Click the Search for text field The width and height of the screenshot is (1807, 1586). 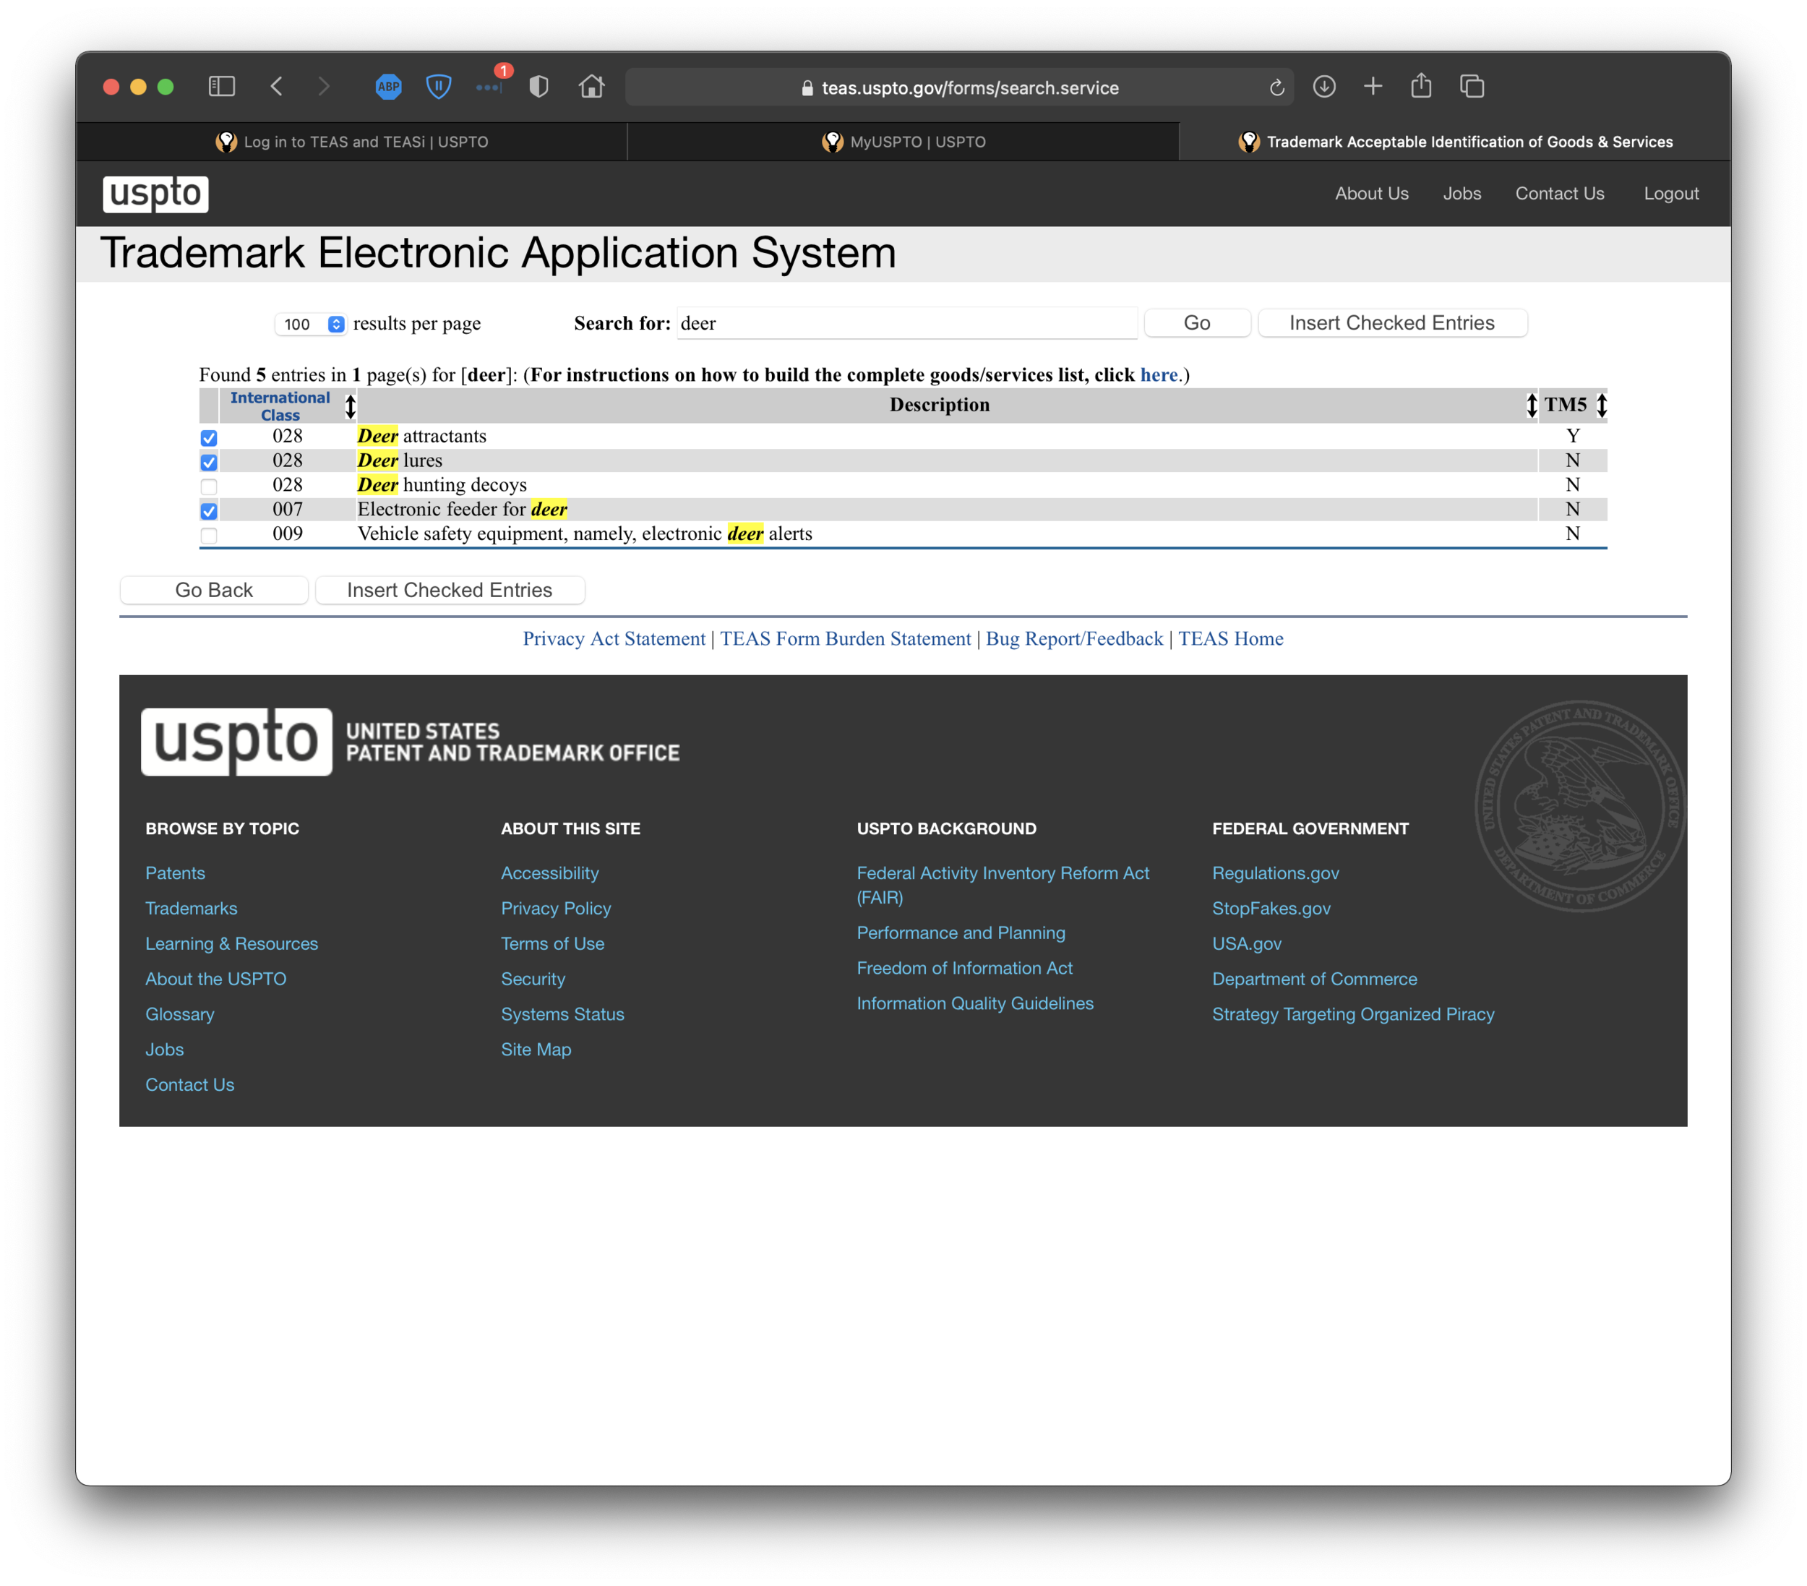[x=907, y=324]
